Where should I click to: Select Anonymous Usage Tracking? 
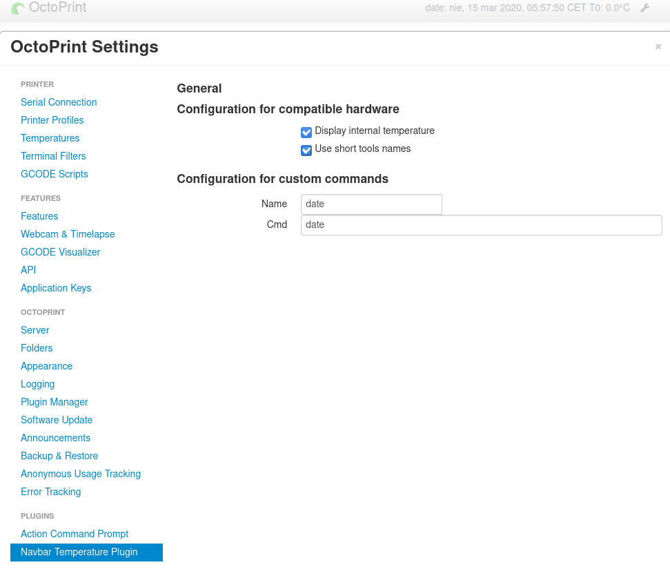[81, 474]
